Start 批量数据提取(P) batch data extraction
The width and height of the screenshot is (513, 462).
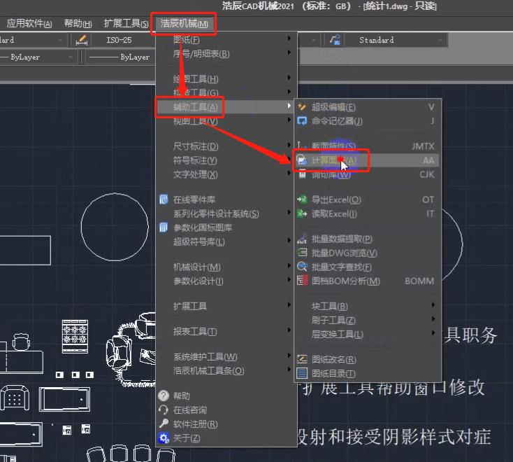(368, 239)
